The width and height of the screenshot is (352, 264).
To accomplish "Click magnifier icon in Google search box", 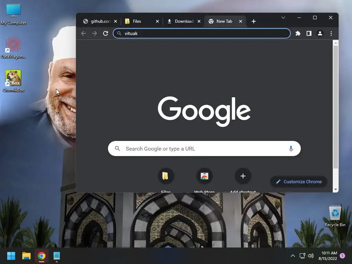I will tap(118, 148).
